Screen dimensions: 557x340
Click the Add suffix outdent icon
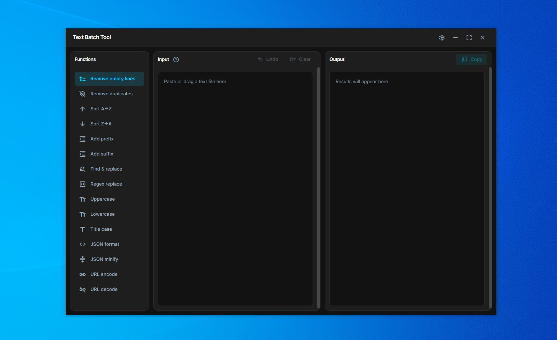coord(83,154)
